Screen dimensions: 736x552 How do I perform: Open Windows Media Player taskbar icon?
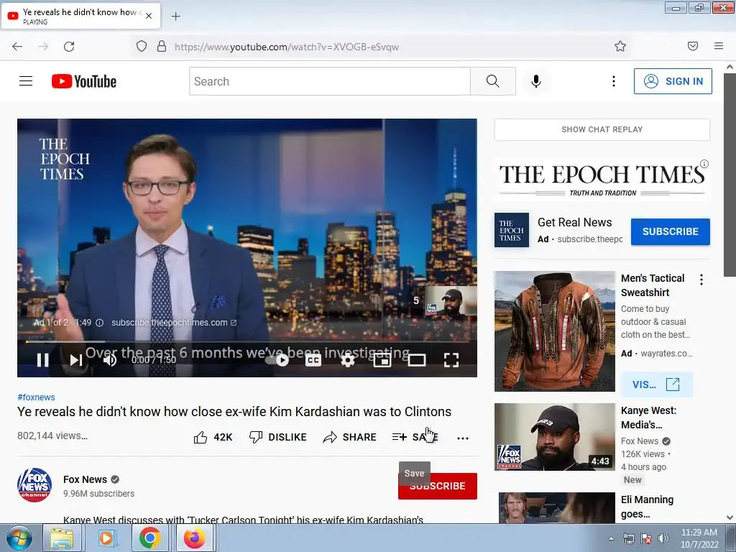click(x=106, y=538)
